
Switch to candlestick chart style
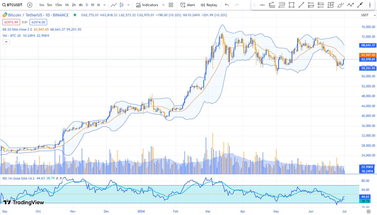122,5
